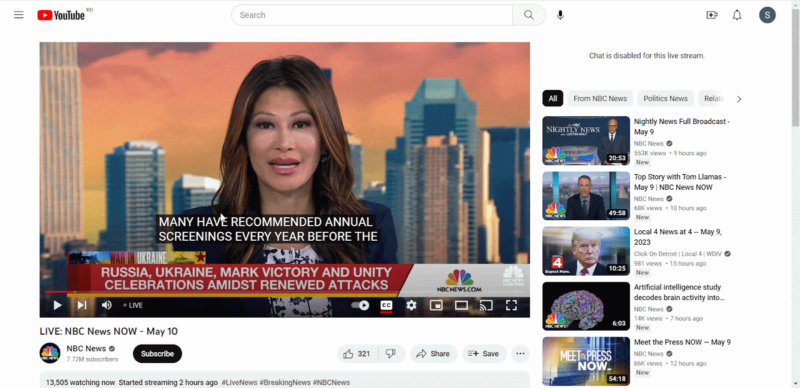Click Artificial intelligence study title
This screenshot has height=388, width=800.
coord(679,292)
